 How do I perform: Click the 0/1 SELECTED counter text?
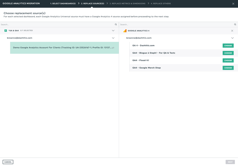click(26, 30)
